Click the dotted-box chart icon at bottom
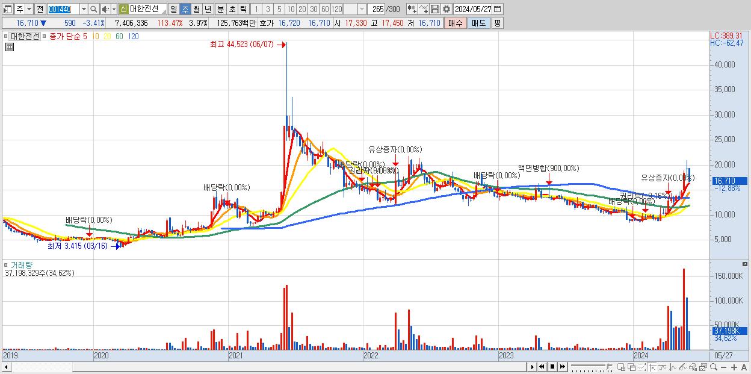Screen dimensions: 751x374 pyautogui.click(x=641, y=367)
